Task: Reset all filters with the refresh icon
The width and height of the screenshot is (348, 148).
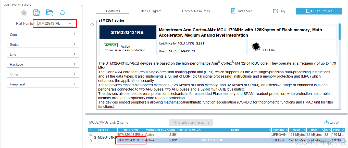Action: 62,12
